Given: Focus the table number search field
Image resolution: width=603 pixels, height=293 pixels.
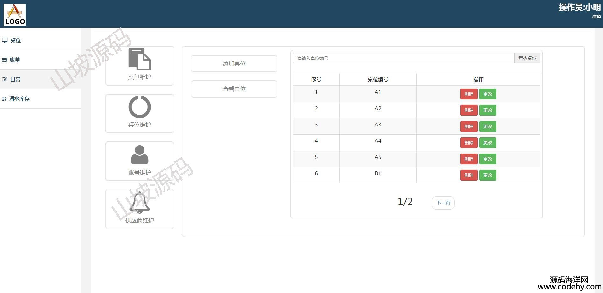Looking at the screenshot, I should [x=403, y=58].
